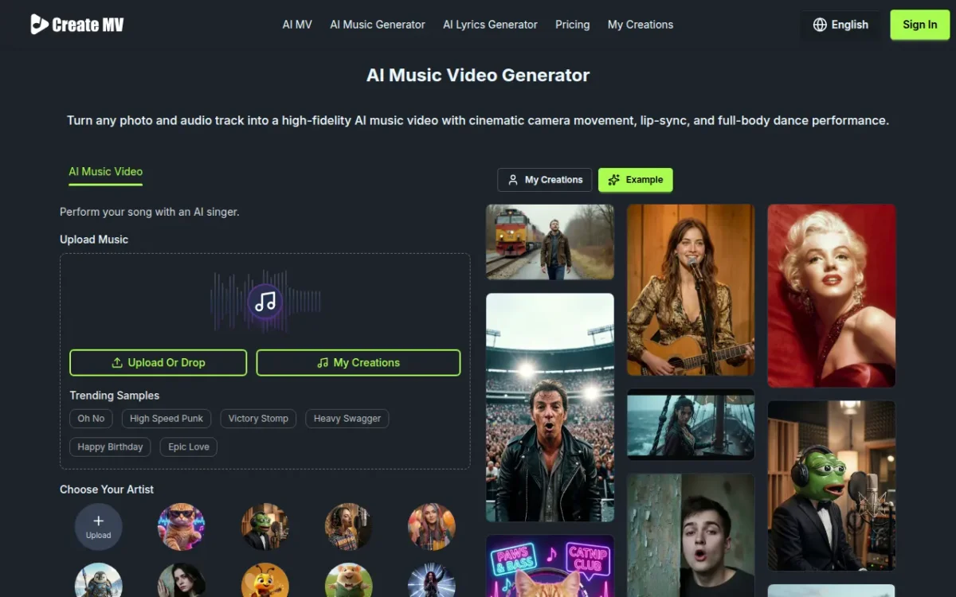Pick the High Speed Punk sample
The width and height of the screenshot is (956, 597).
click(167, 419)
